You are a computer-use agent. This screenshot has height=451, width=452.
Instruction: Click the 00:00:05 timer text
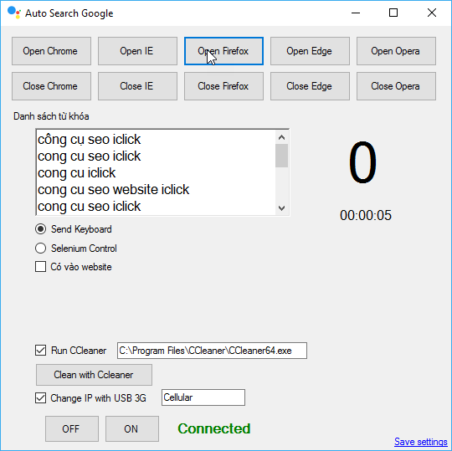pyautogui.click(x=366, y=215)
